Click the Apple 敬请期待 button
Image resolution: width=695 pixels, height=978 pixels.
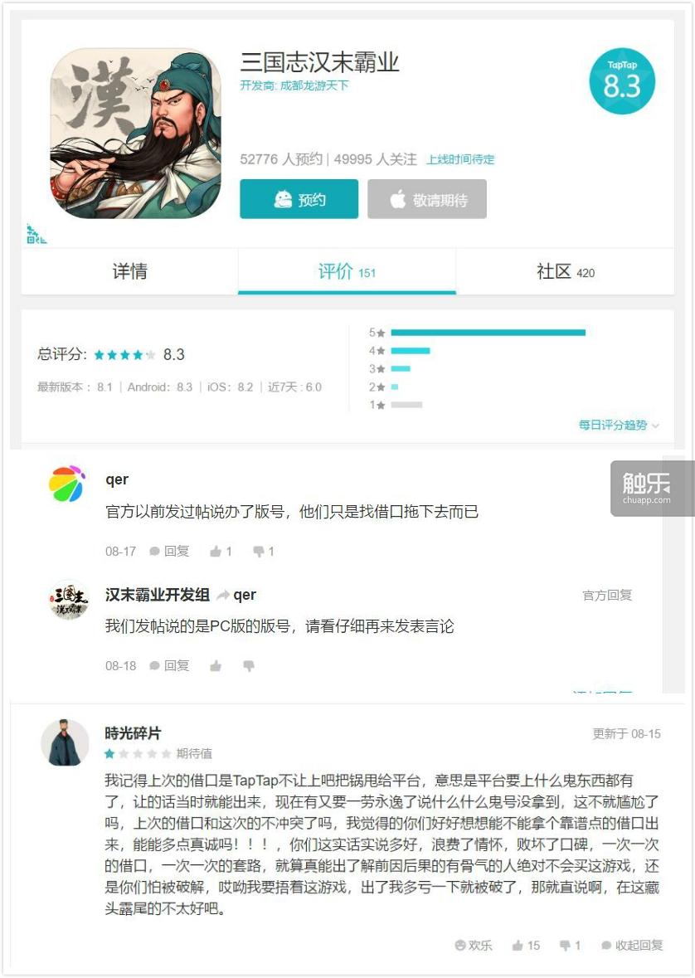coord(427,199)
